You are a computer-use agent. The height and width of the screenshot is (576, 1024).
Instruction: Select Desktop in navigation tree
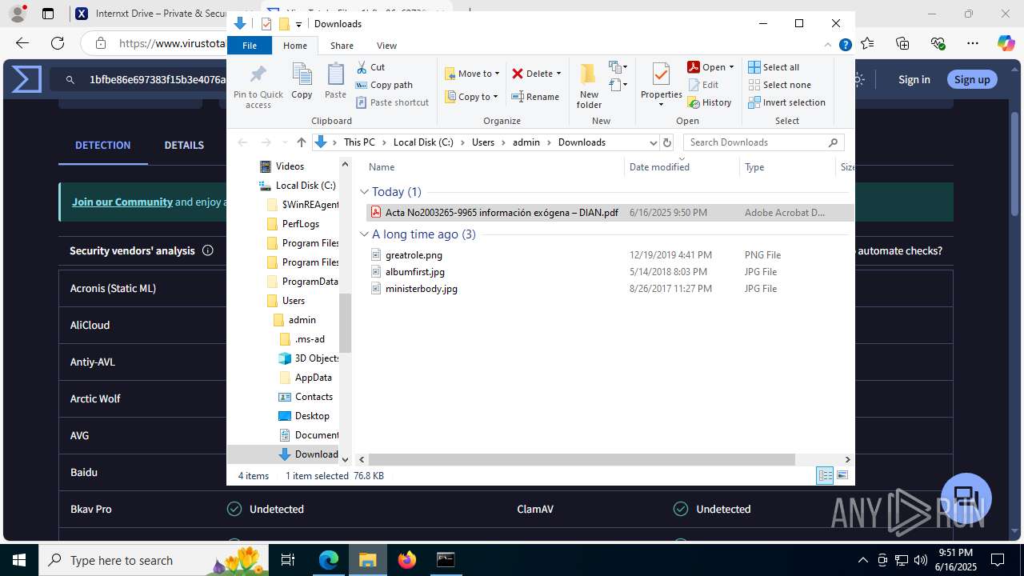click(x=312, y=416)
